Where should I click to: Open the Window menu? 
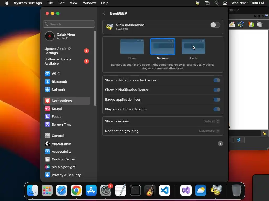(89, 3)
